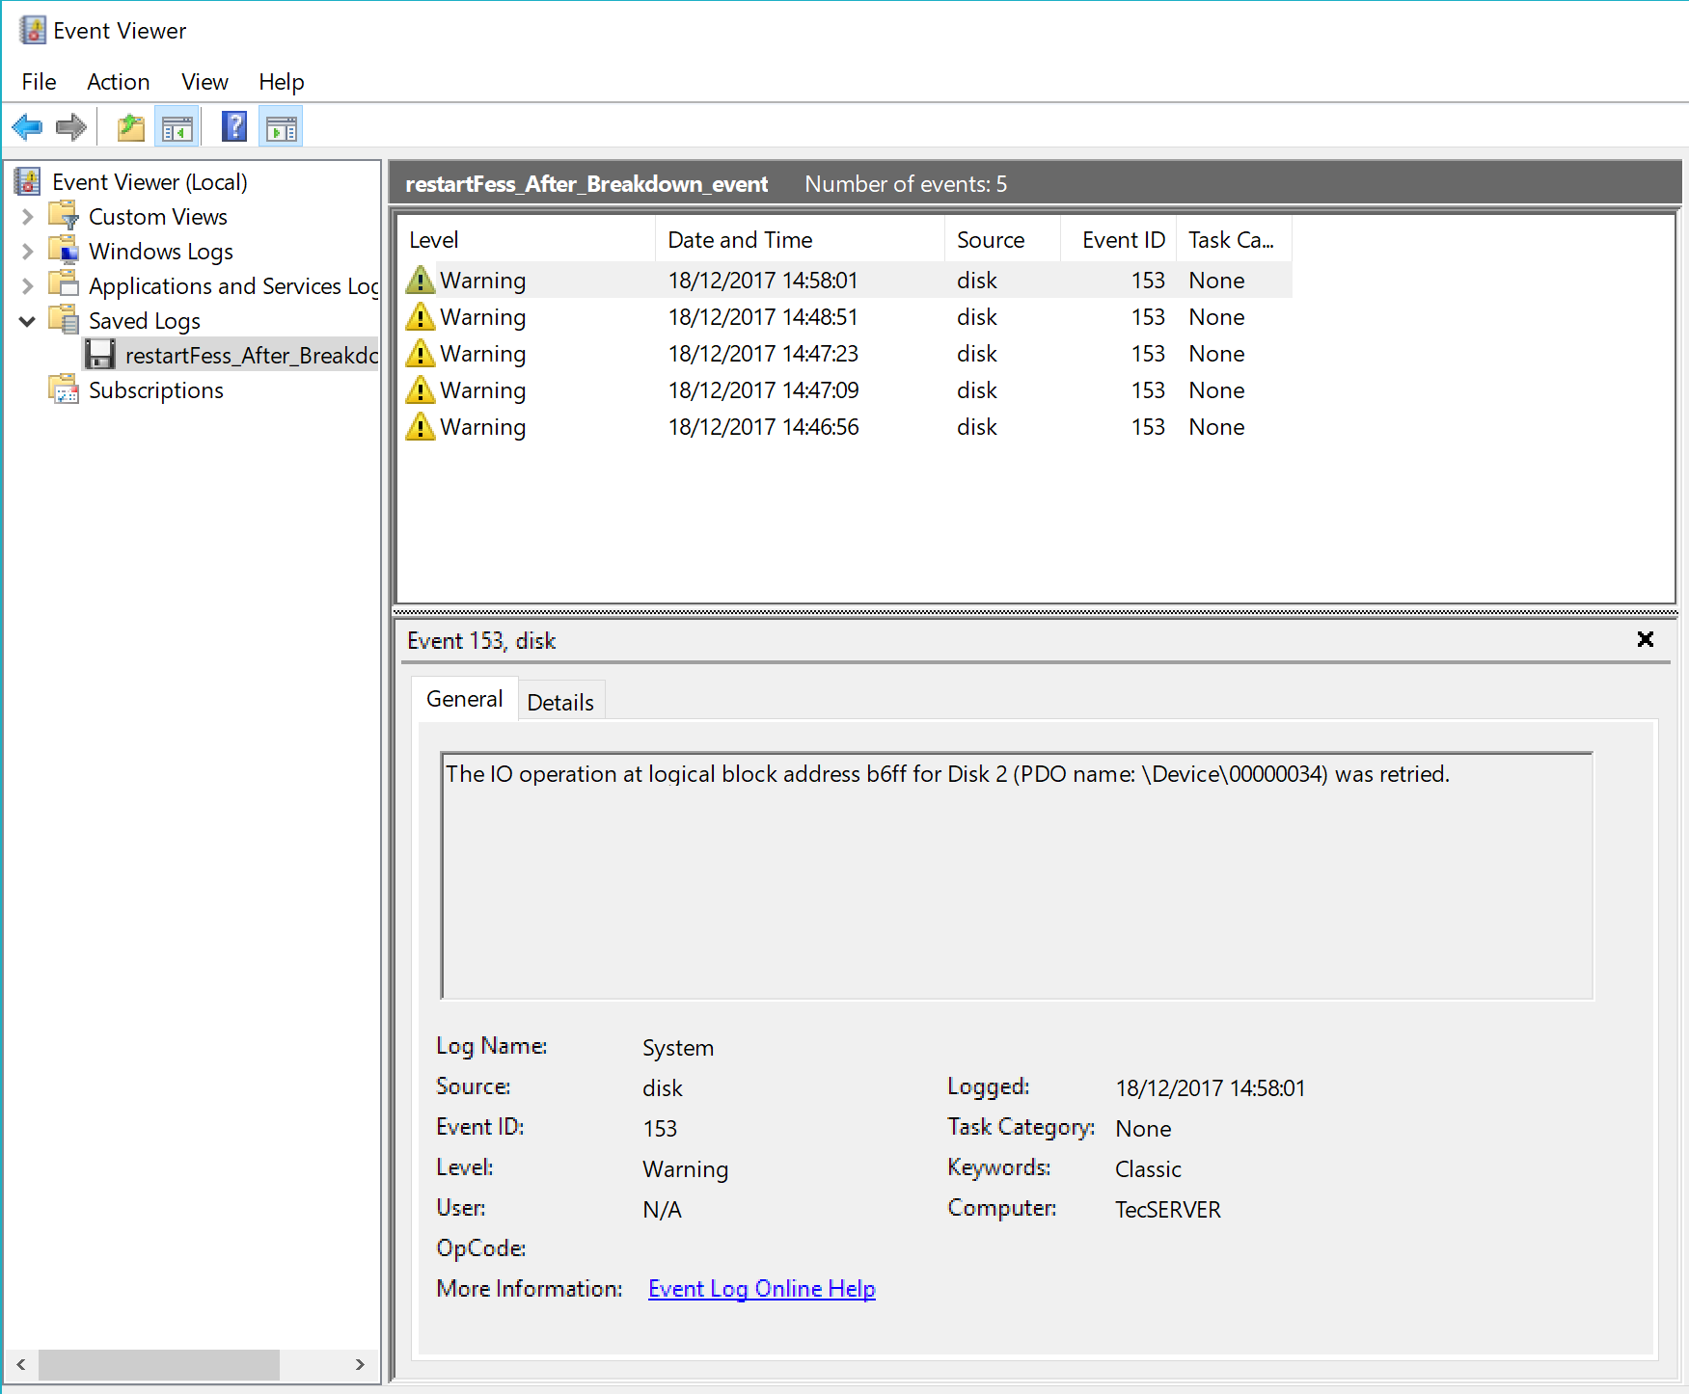The width and height of the screenshot is (1689, 1394).
Task: Open the Help question mark toolbar icon
Action: point(233,127)
